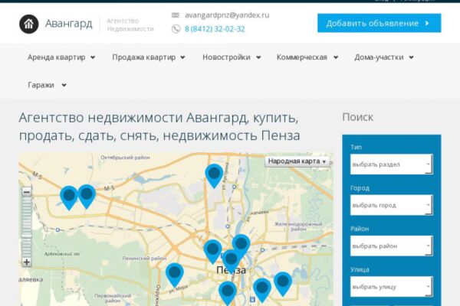Open the Аренда квартир menu
Screen dimensions: 460x306
pos(61,57)
